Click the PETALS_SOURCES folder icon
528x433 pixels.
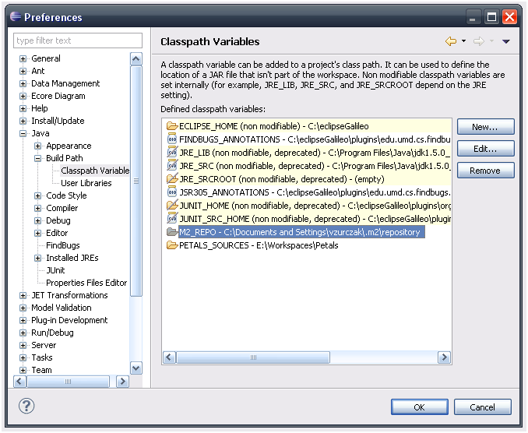(172, 245)
